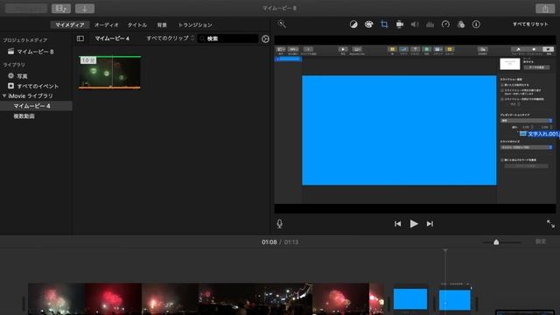The height and width of the screenshot is (315, 560).
Task: Show clip information with the i icon
Action: point(476,24)
